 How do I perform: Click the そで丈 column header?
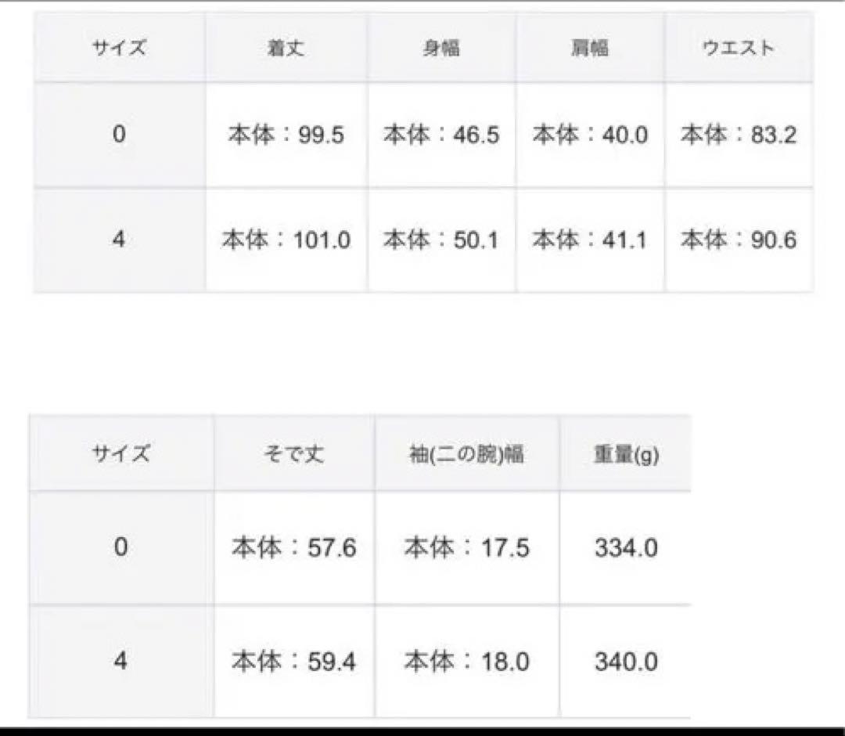293,454
